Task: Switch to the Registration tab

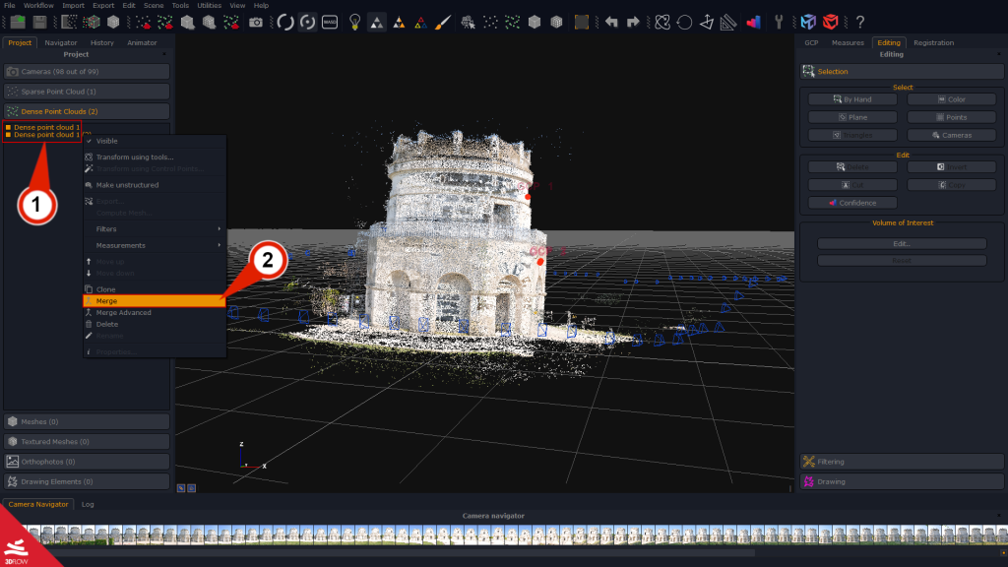Action: [933, 42]
